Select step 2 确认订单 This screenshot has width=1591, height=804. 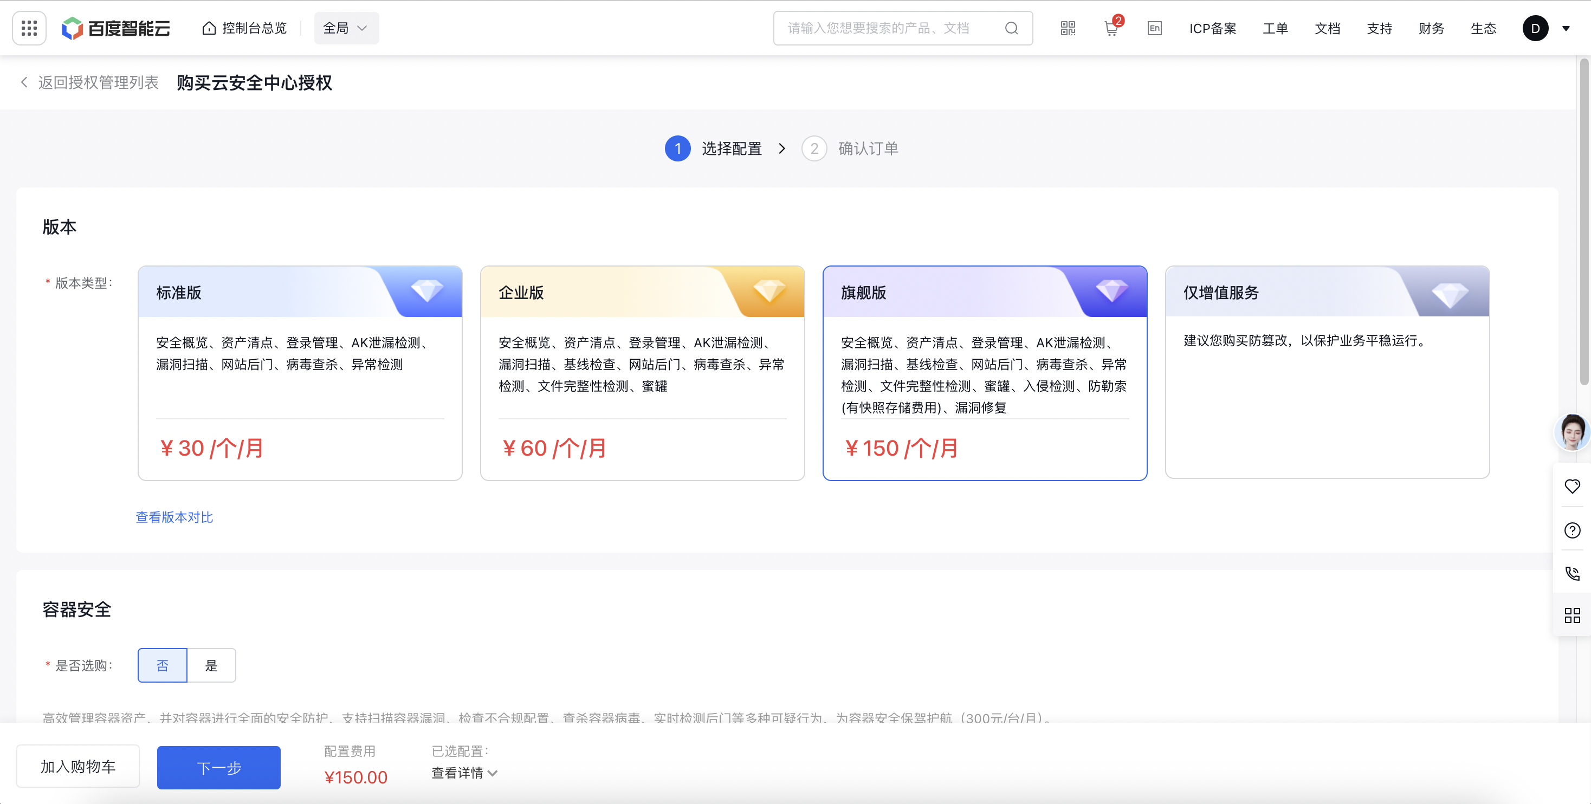[x=850, y=148]
